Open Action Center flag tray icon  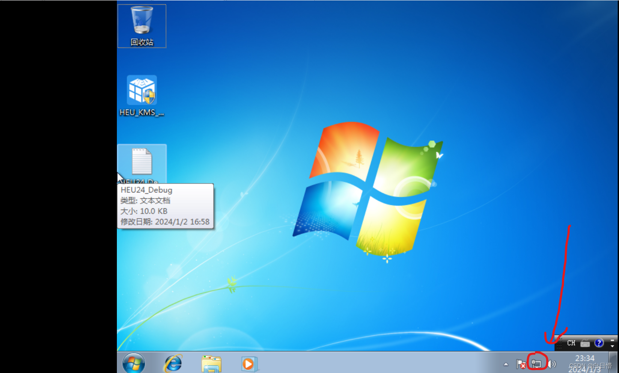pos(521,364)
